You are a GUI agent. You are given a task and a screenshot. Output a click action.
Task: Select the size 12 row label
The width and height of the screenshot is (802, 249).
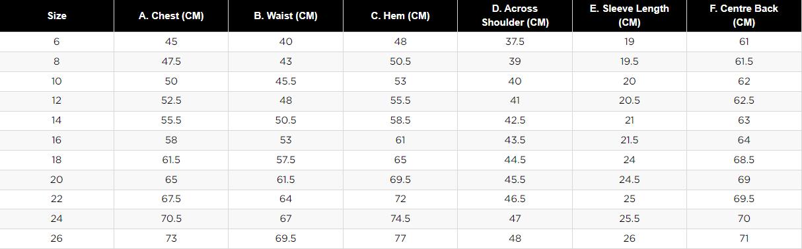tap(56, 101)
